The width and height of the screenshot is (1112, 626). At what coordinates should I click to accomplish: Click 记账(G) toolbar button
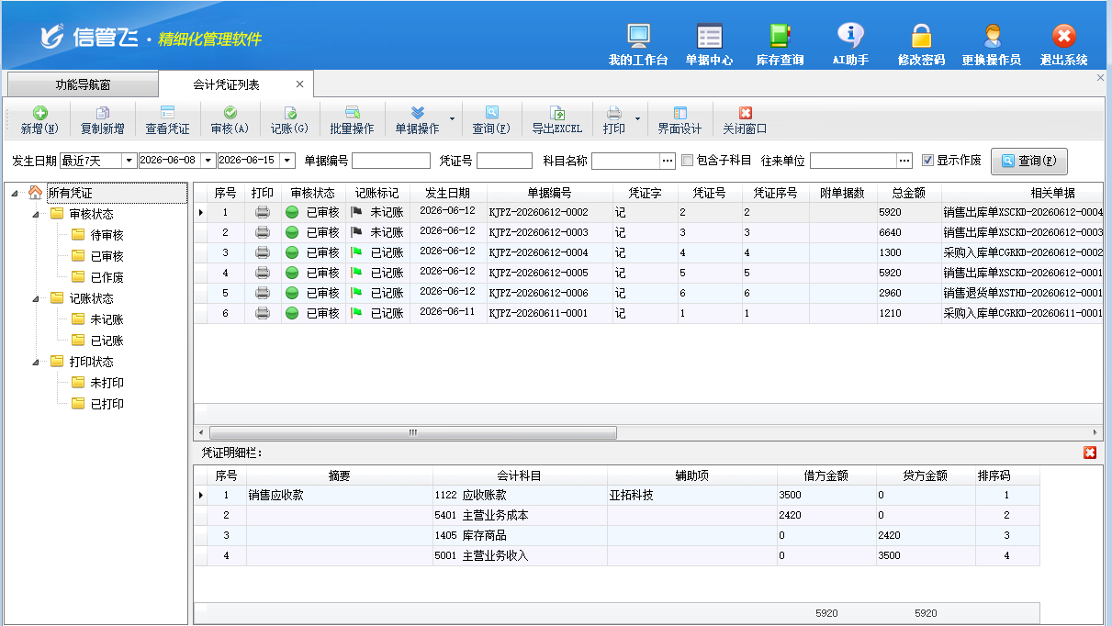(x=289, y=120)
